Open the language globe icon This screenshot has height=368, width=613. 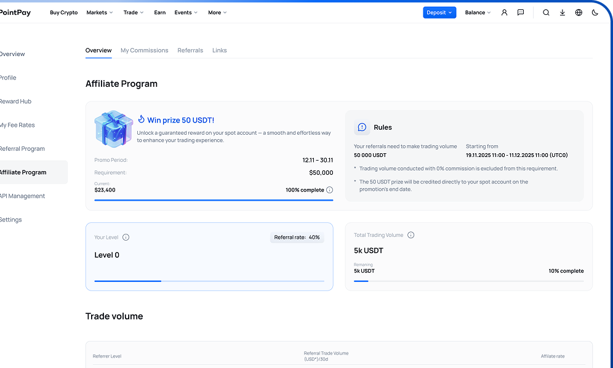pyautogui.click(x=579, y=12)
